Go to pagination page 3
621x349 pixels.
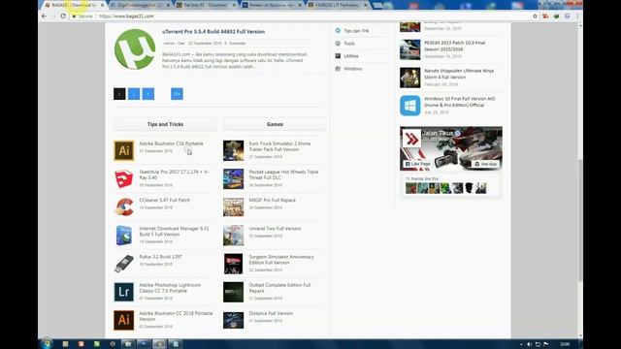tap(148, 94)
